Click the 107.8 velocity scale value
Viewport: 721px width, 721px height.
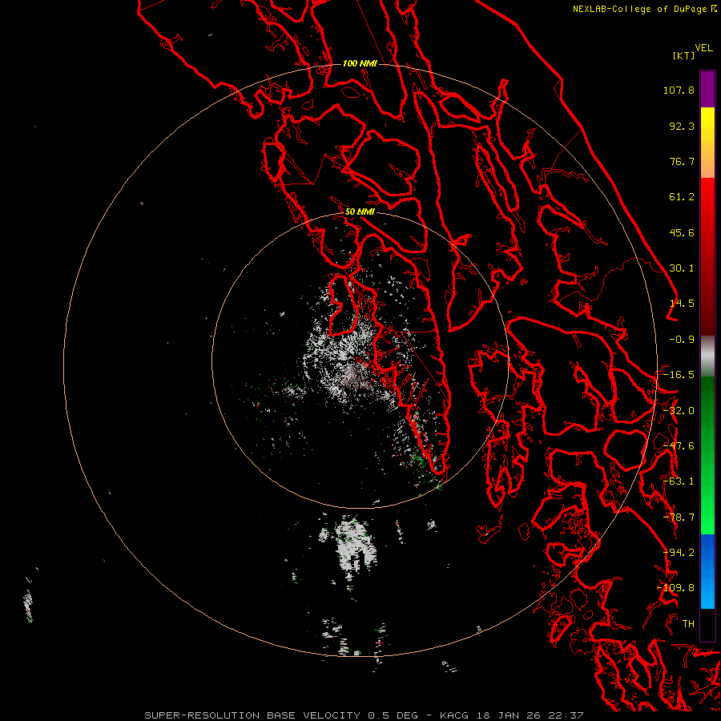point(679,90)
